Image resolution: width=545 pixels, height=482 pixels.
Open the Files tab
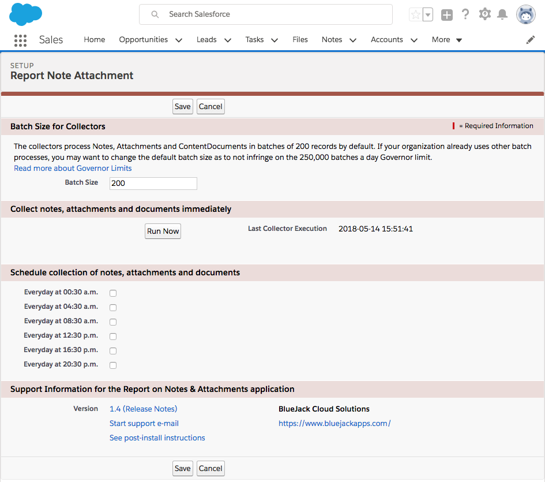pyautogui.click(x=300, y=40)
